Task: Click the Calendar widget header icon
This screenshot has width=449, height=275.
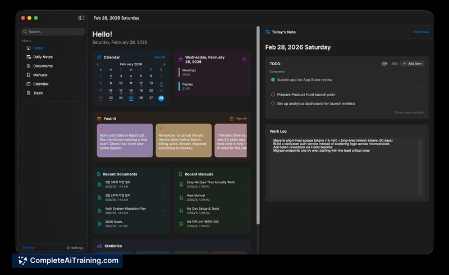Action: pos(99,57)
